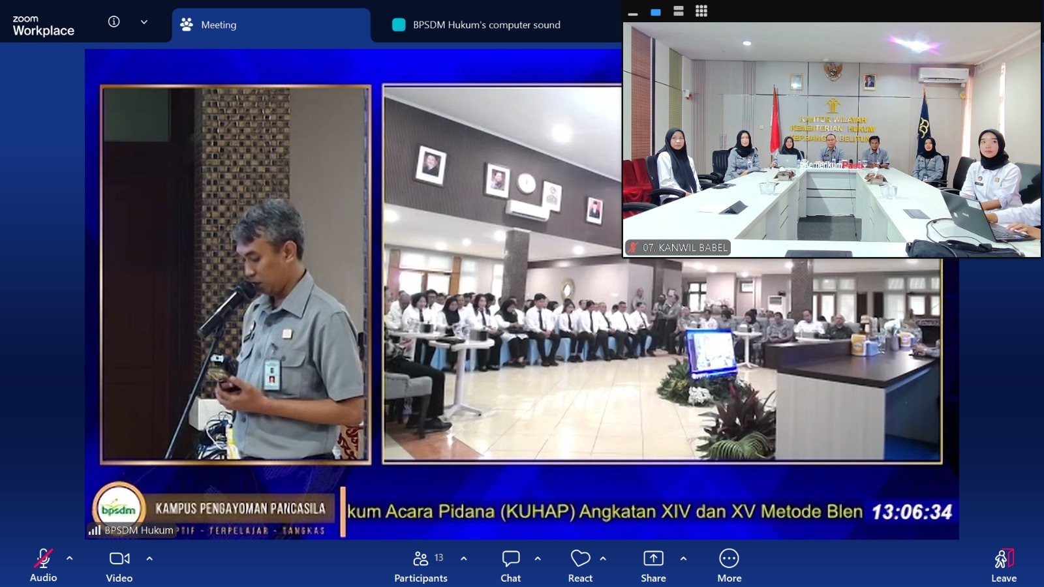This screenshot has width=1044, height=587.
Task: Open video options caret
Action: coord(149,558)
